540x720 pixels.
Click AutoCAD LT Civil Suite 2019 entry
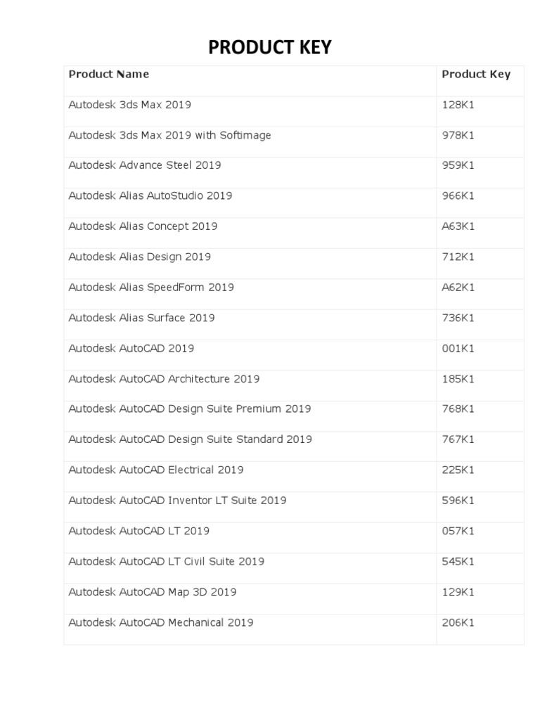[x=166, y=561]
